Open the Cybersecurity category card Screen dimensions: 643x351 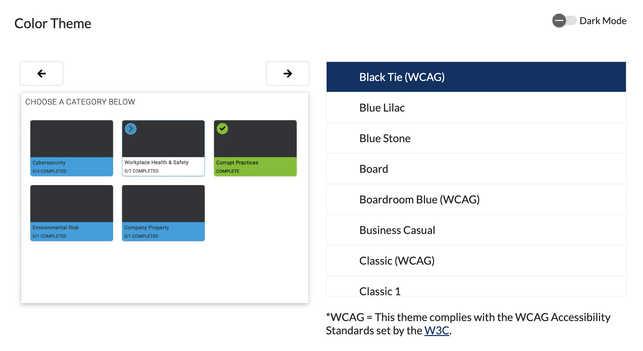pyautogui.click(x=72, y=148)
